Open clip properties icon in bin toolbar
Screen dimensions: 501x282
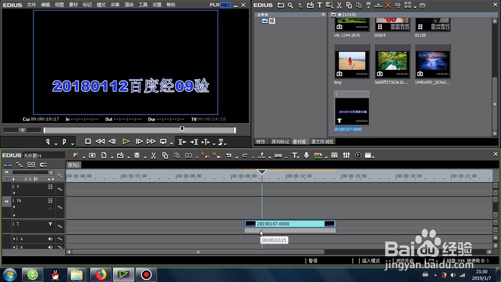pyautogui.click(x=397, y=5)
